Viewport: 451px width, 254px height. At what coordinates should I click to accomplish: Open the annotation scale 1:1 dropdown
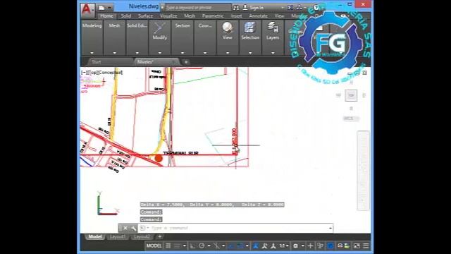point(284,246)
